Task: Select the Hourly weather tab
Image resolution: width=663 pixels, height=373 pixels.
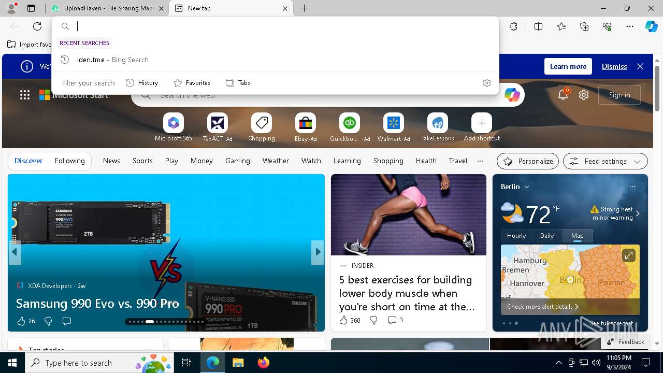Action: pos(516,236)
